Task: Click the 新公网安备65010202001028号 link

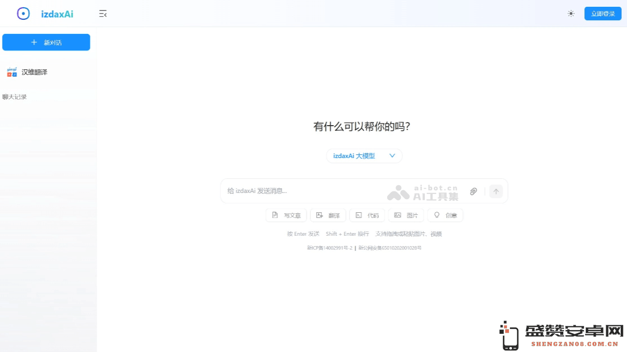Action: point(390,248)
